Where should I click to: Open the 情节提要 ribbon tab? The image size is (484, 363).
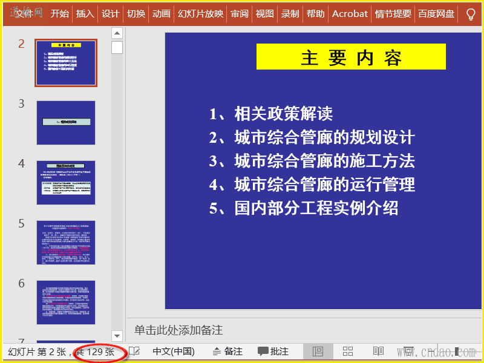click(393, 14)
